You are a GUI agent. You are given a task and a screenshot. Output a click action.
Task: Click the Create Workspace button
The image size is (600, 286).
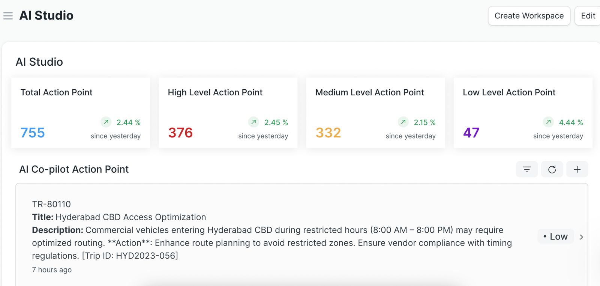[529, 16]
